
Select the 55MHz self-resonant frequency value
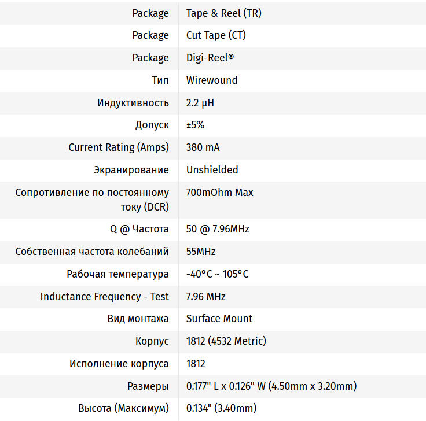pyautogui.click(x=201, y=252)
